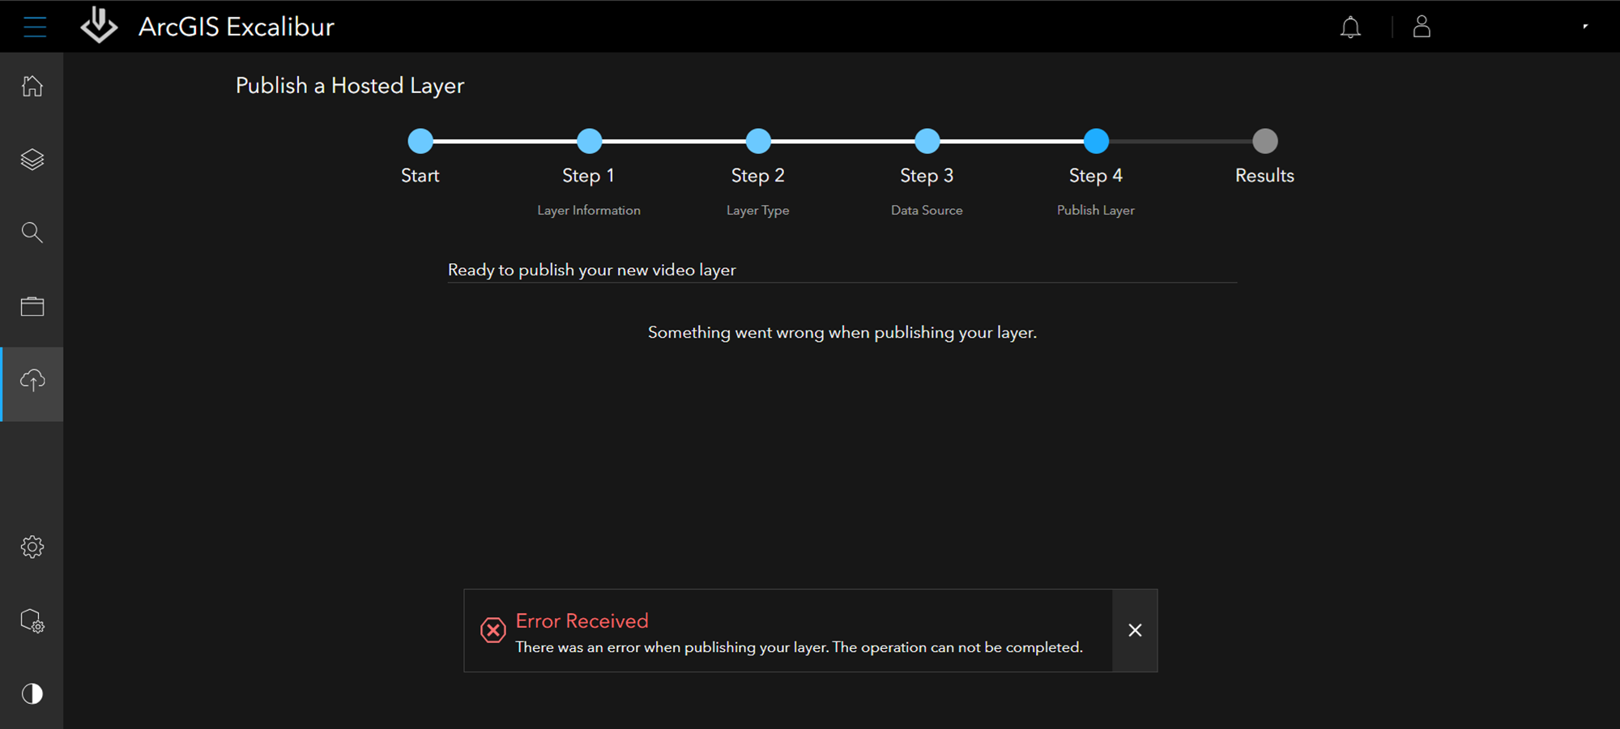Select the cloud upload publish icon

[32, 382]
